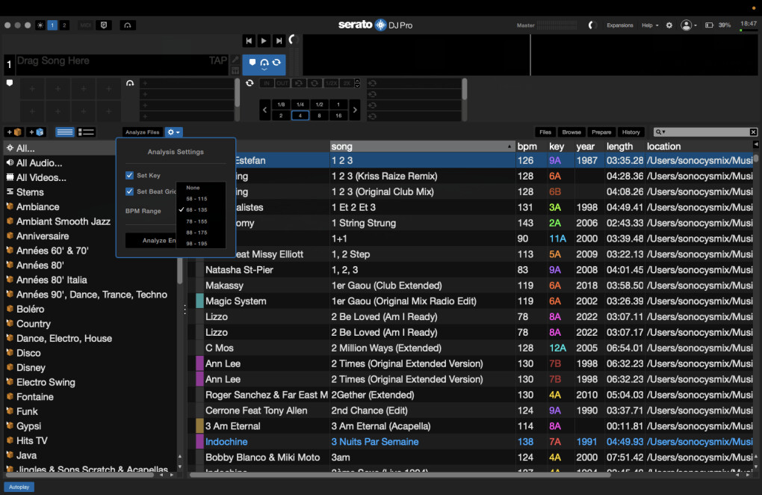Select the Electro Swing crate
Image resolution: width=762 pixels, height=495 pixels.
(x=46, y=382)
